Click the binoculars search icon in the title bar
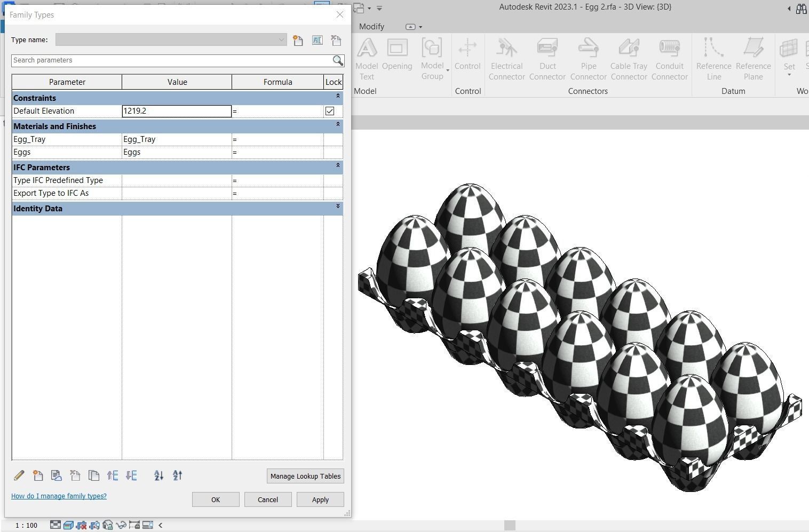 click(802, 9)
